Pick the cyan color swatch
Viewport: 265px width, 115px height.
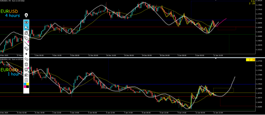(25, 84)
